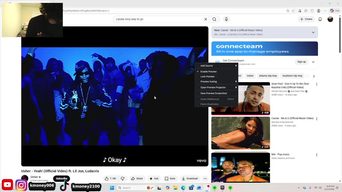Select the Atlanta Hip Hop chip
This screenshot has width=342, height=192.
click(x=268, y=76)
